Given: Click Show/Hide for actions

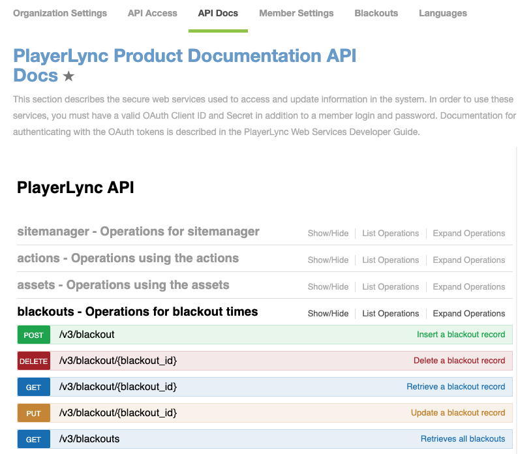Looking at the screenshot, I should [x=328, y=260].
